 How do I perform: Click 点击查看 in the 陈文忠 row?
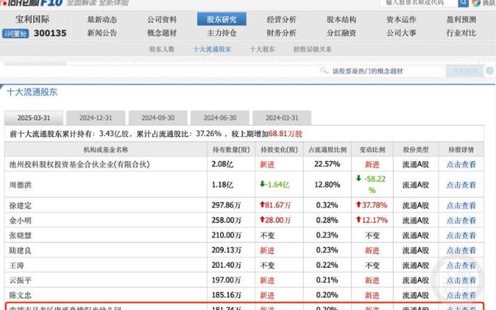[461, 296]
